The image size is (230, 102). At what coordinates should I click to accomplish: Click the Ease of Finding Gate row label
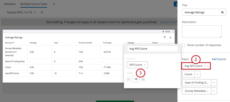point(15,62)
